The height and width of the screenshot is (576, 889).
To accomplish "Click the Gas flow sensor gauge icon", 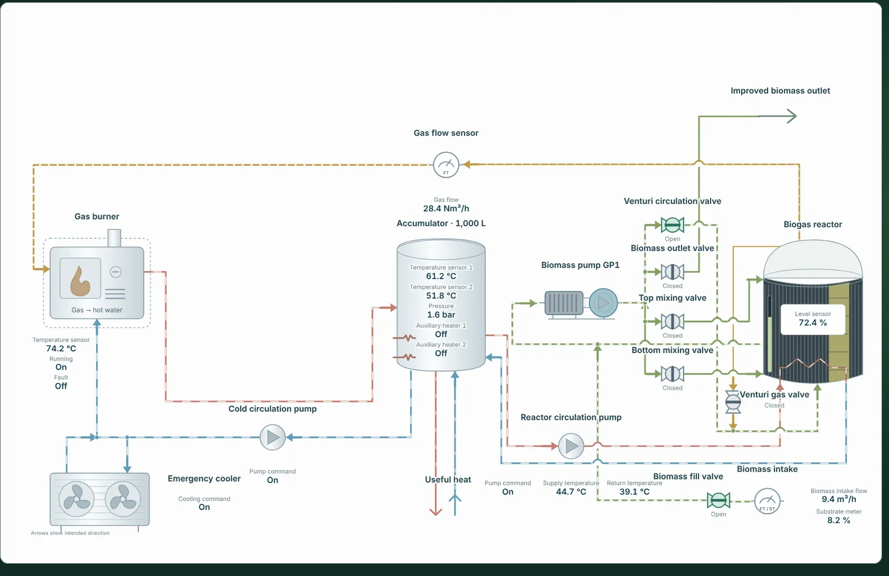I will pos(446,165).
